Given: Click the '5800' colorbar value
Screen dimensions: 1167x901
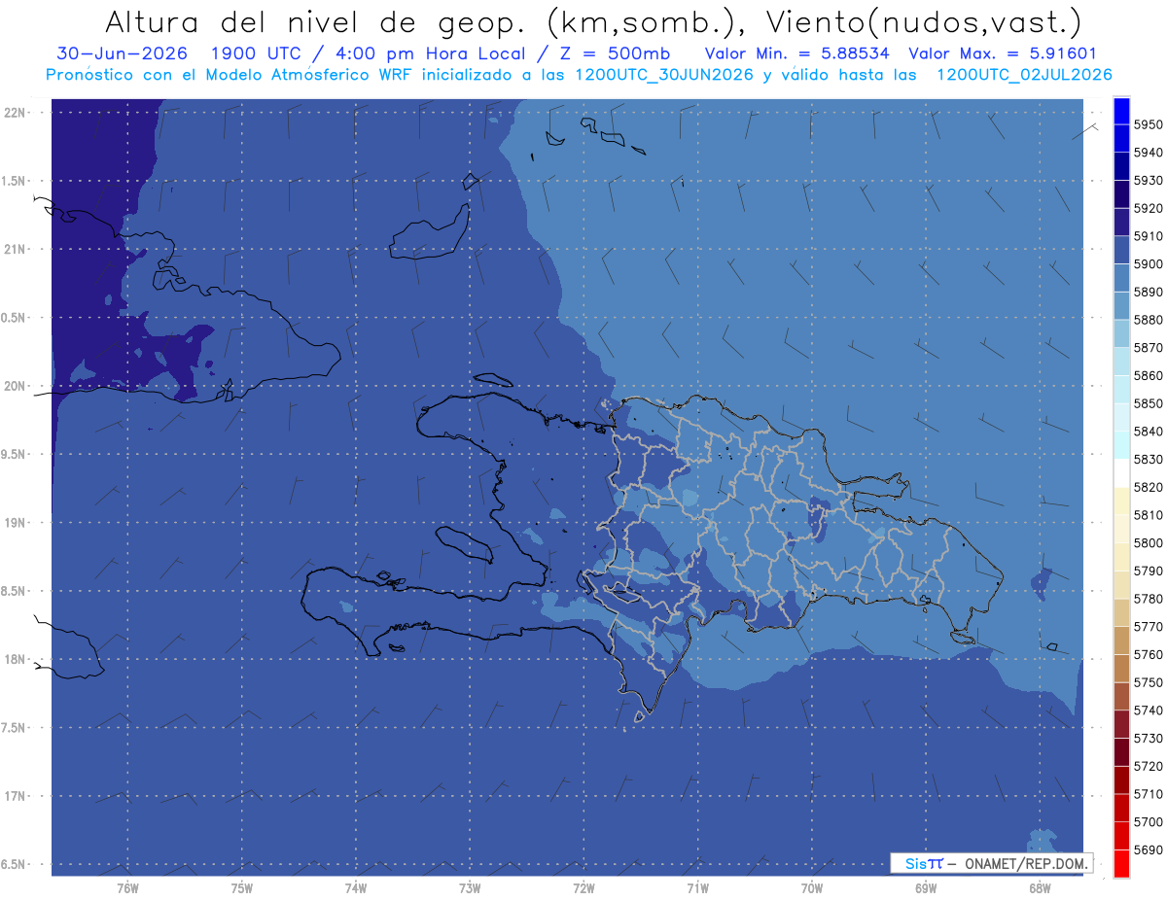Looking at the screenshot, I should [1148, 542].
